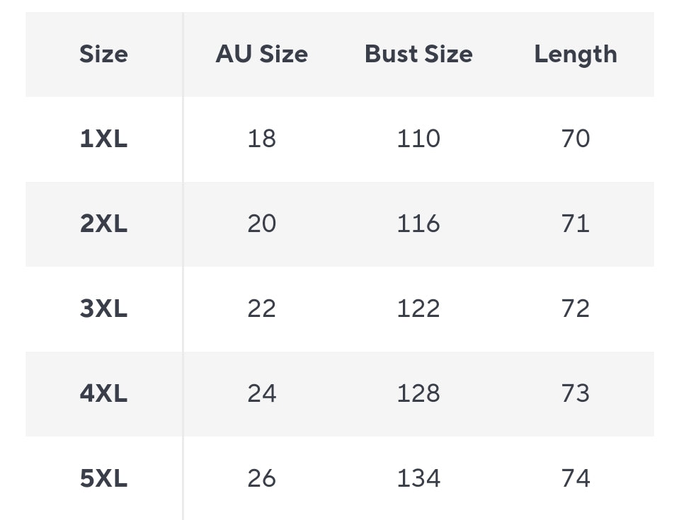The image size is (679, 520).
Task: Select bust size 116 value
Action: [418, 224]
